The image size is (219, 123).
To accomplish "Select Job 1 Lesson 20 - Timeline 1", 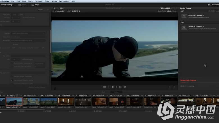I will click(x=199, y=16).
